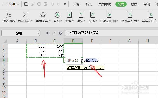This screenshot has height=98, width=158.
Task: Select column D header
Action: [x=73, y=41]
